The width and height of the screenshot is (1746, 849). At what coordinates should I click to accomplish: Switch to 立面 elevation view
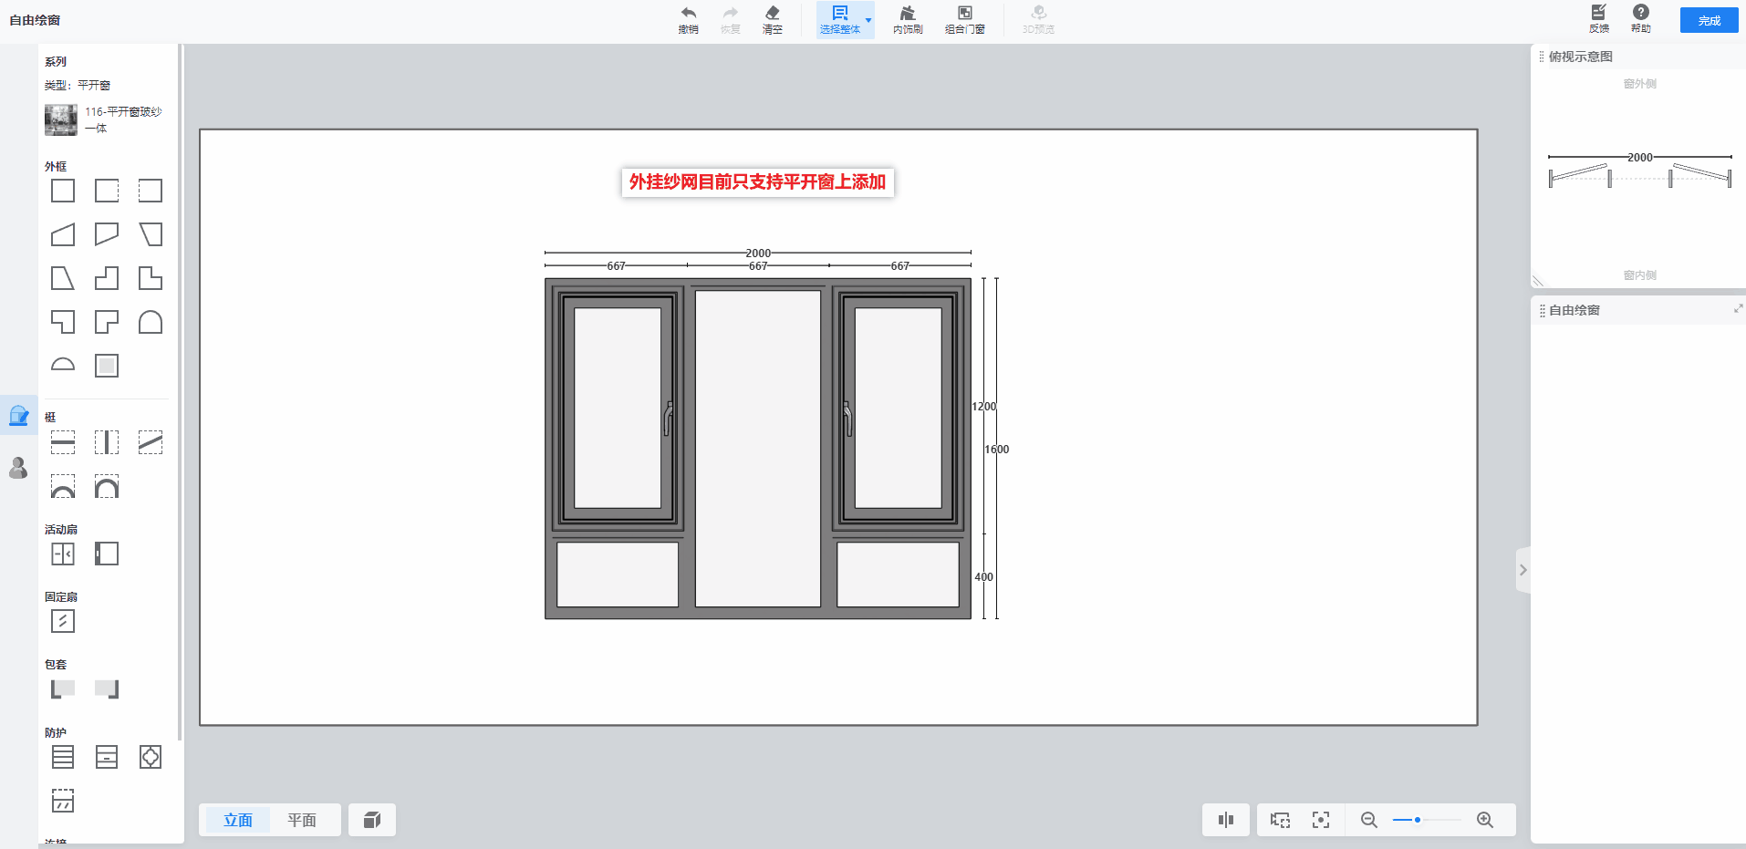point(238,820)
